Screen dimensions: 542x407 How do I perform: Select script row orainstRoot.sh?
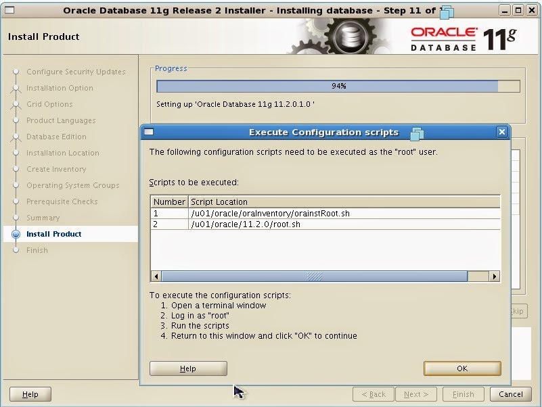[325, 213]
